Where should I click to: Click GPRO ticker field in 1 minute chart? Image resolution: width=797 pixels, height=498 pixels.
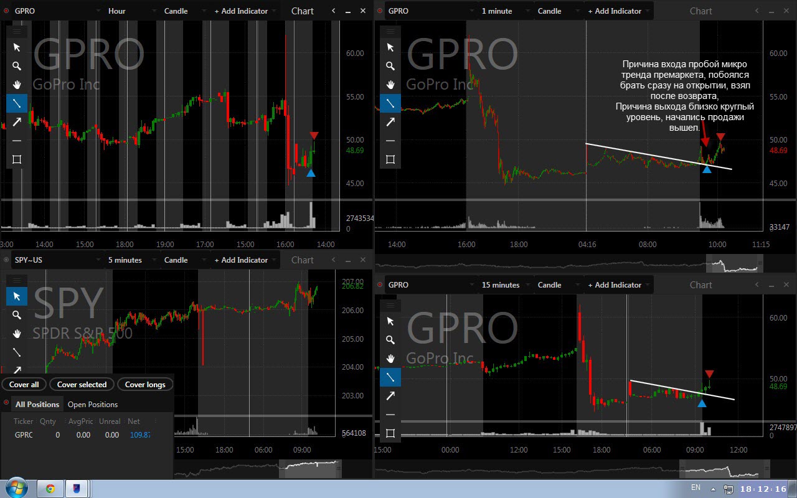pyautogui.click(x=430, y=11)
